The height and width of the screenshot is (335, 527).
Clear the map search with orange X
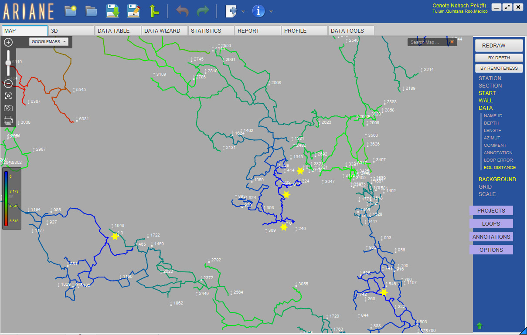pos(452,42)
